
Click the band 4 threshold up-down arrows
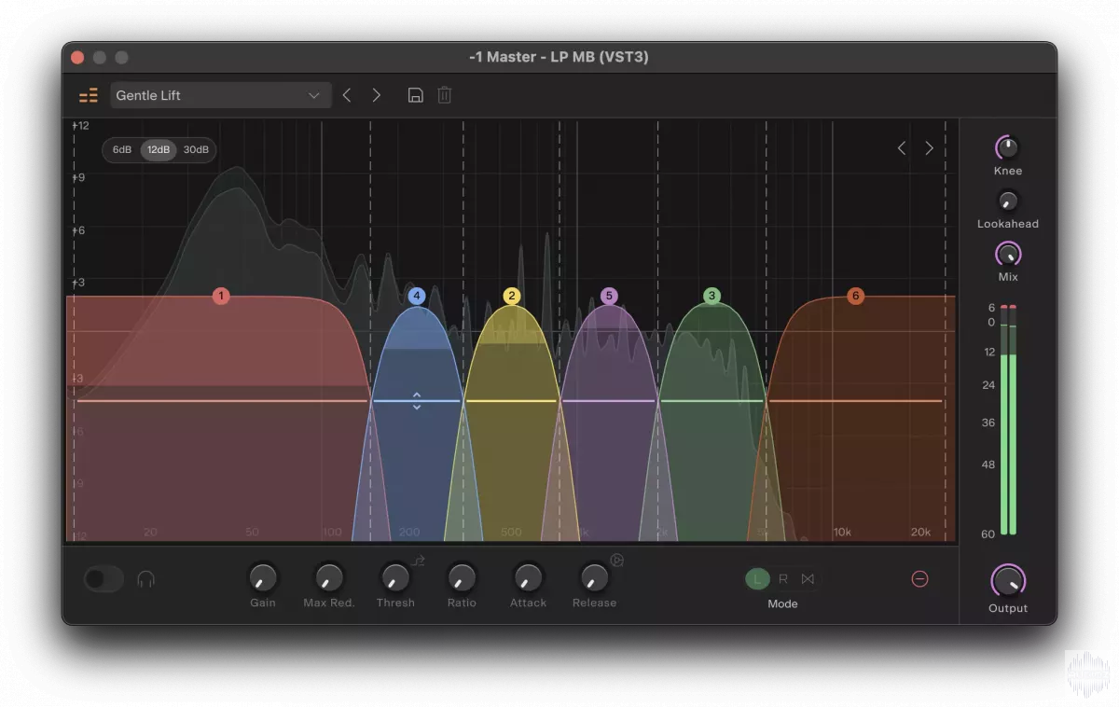pos(417,401)
